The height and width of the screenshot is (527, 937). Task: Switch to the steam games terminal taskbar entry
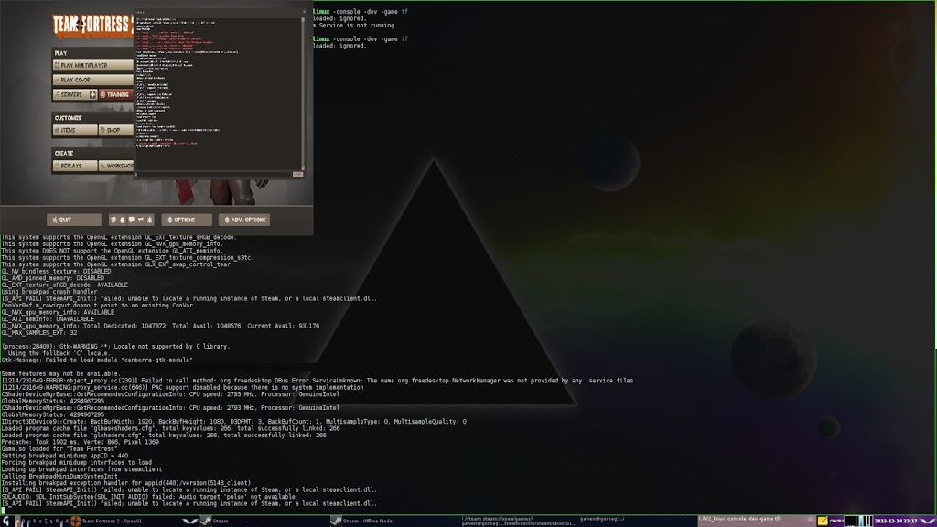[x=519, y=521]
